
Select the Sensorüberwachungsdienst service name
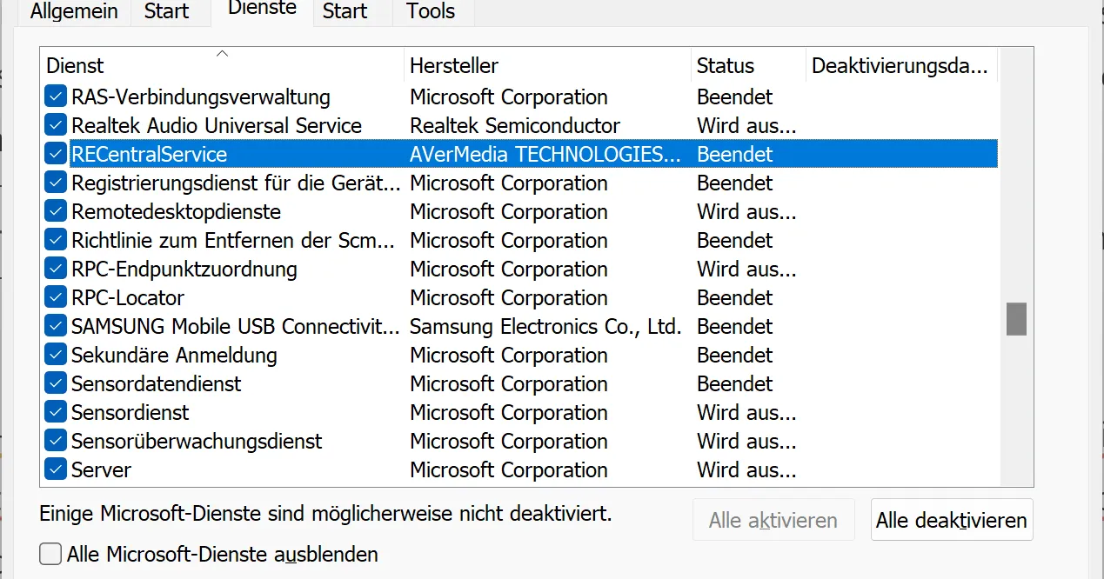click(x=197, y=441)
